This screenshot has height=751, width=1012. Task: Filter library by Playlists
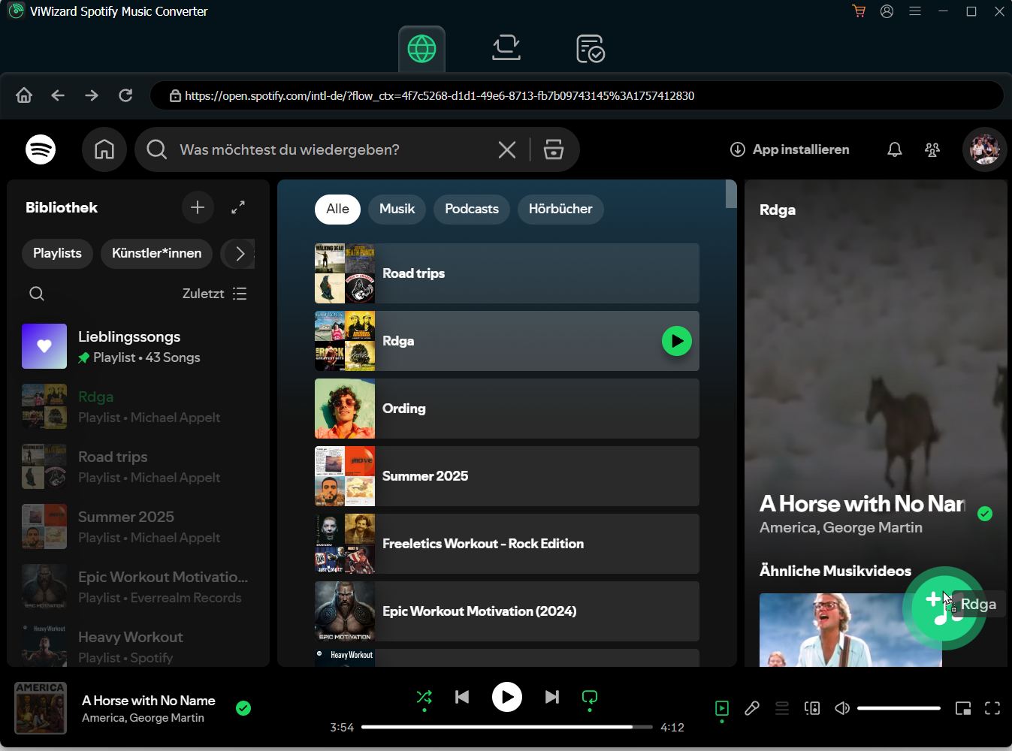[57, 253]
